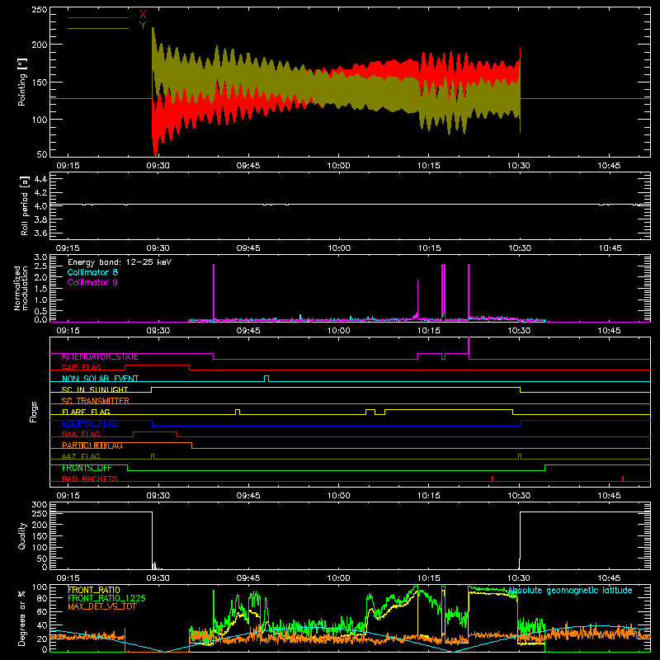Click the "300" tick on the Quality axis
The image size is (660, 660).
click(x=39, y=505)
